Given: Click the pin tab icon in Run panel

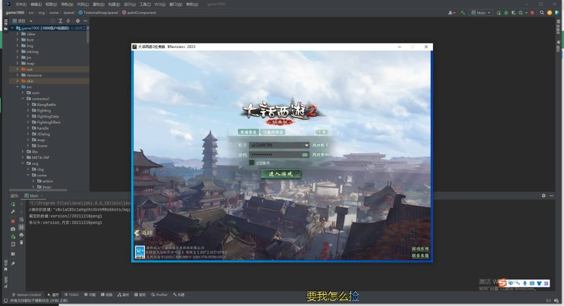Looking at the screenshot, I should pos(13,264).
